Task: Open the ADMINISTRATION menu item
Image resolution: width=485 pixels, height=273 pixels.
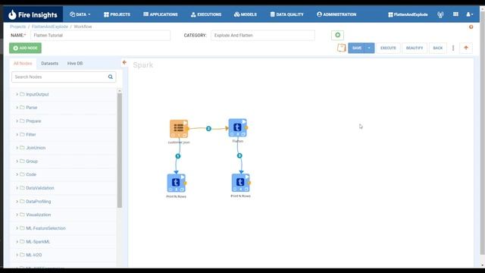Action: click(336, 14)
